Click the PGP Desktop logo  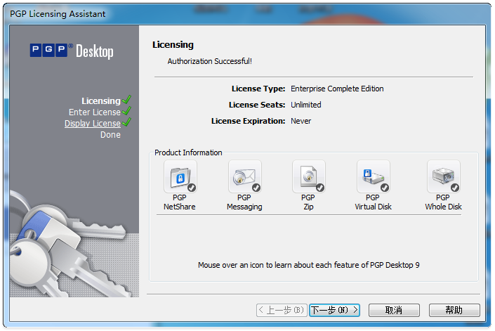(72, 51)
